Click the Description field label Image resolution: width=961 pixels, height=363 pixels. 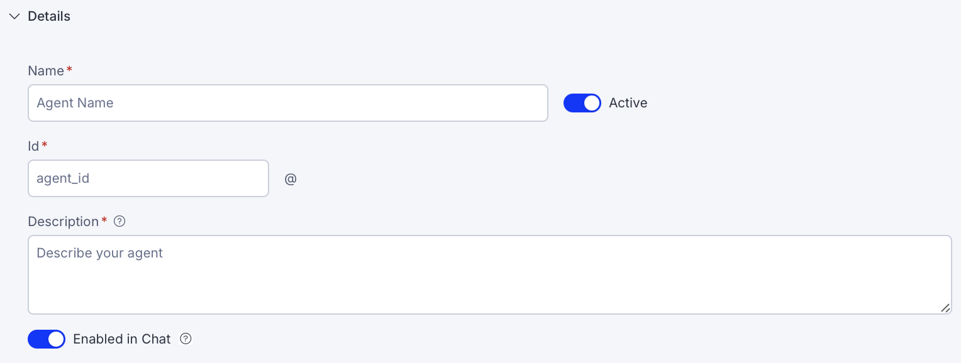tap(63, 222)
